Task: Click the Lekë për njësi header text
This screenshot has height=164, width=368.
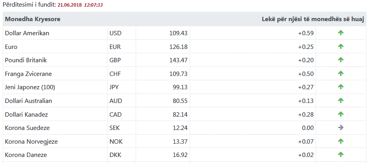Action: tap(312, 19)
